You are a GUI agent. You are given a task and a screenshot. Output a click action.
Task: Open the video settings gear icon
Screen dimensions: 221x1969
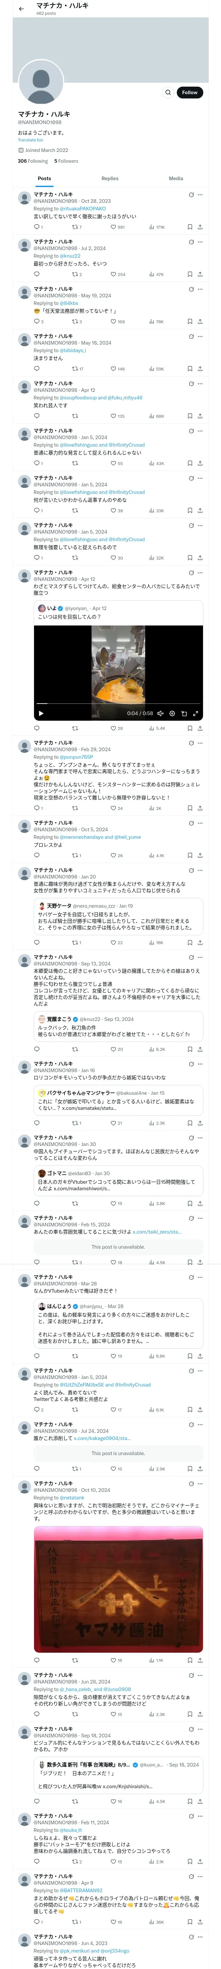coord(172,713)
